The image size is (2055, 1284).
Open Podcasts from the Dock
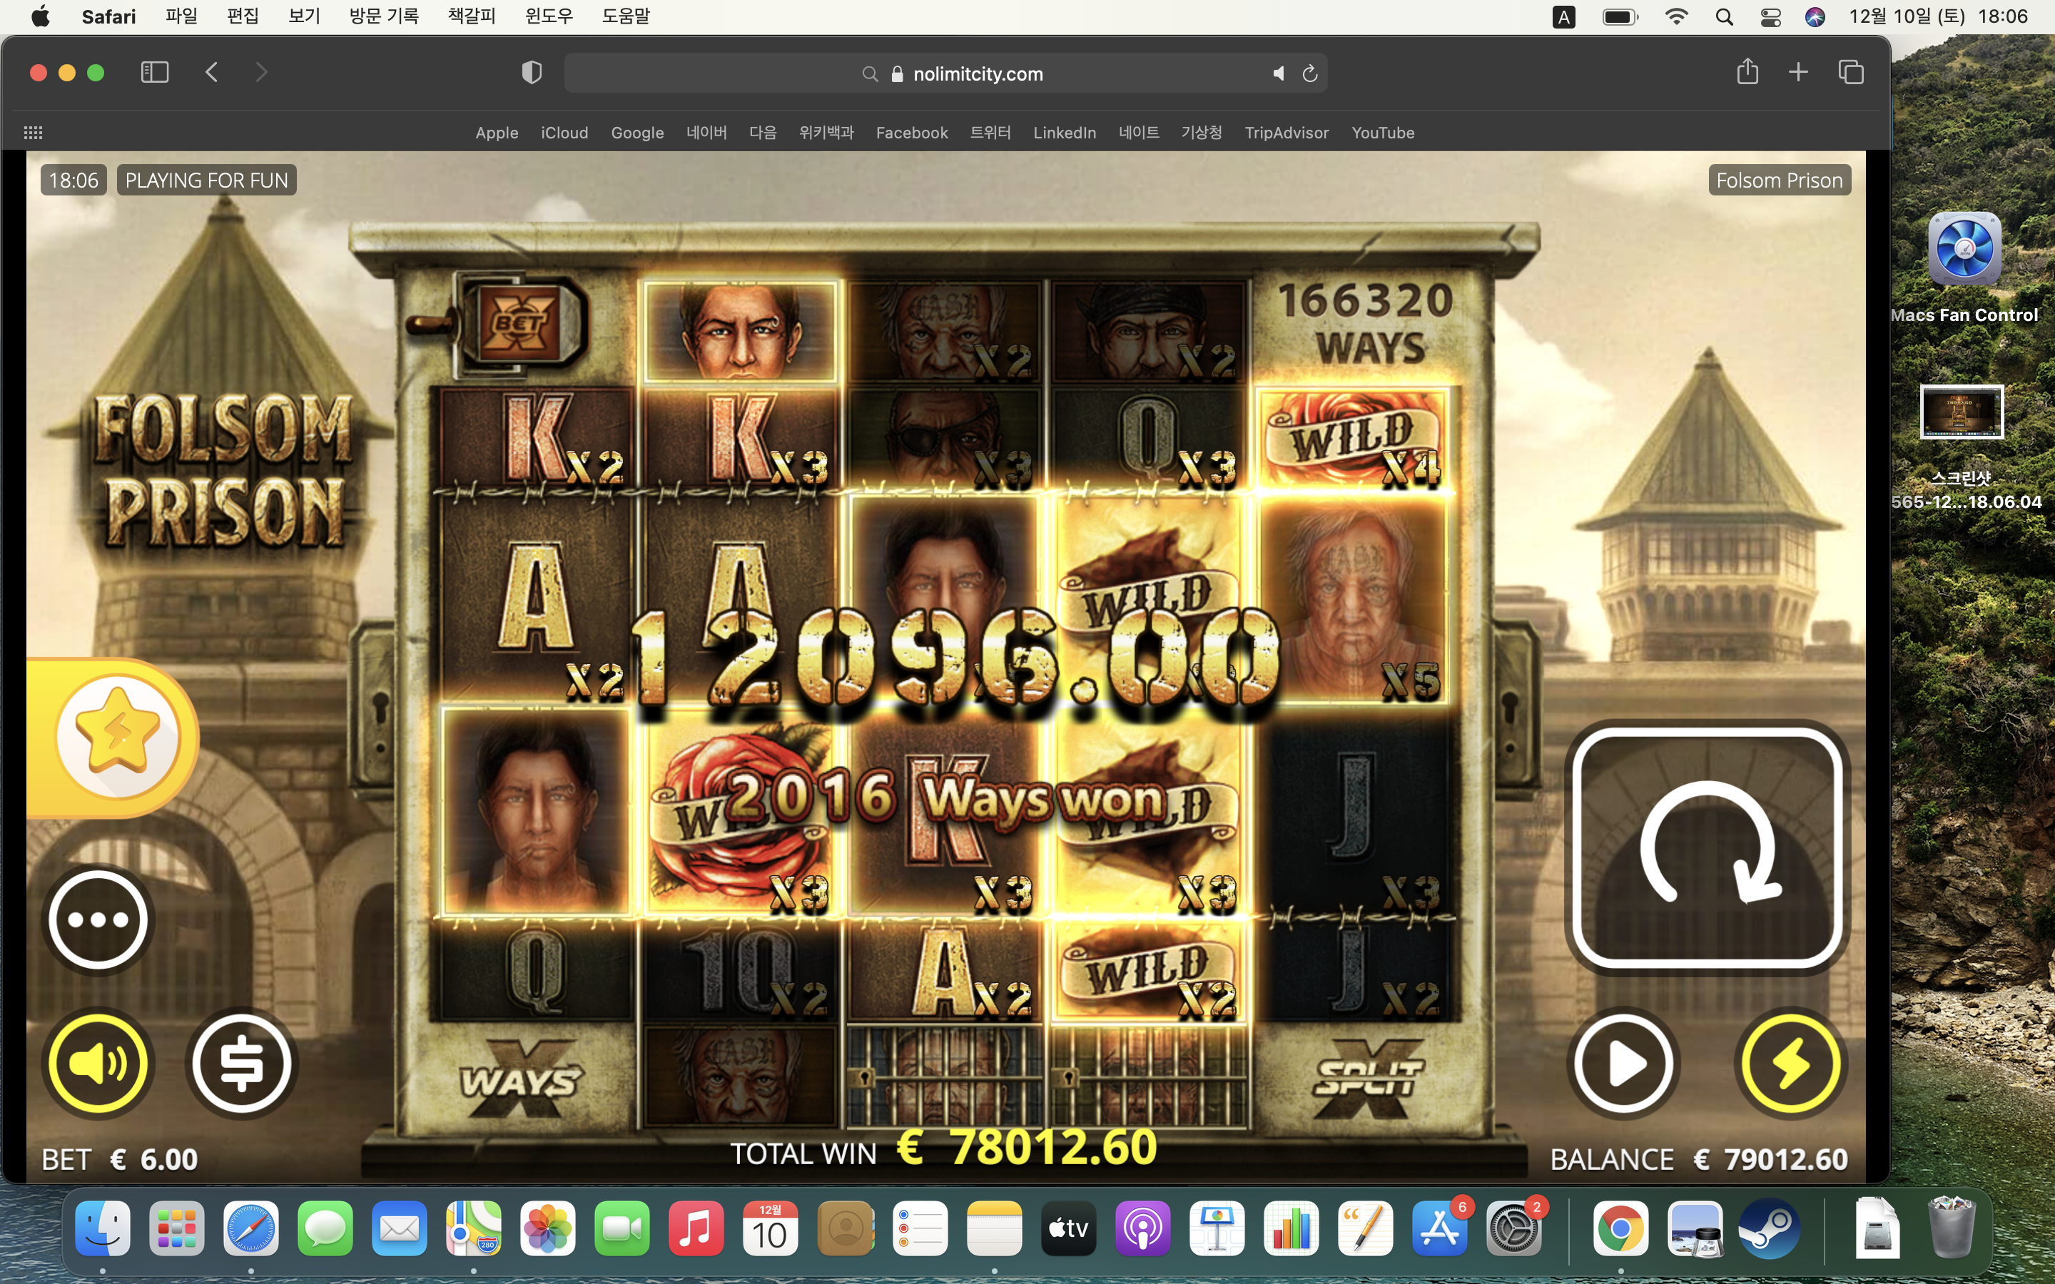pyautogui.click(x=1143, y=1228)
